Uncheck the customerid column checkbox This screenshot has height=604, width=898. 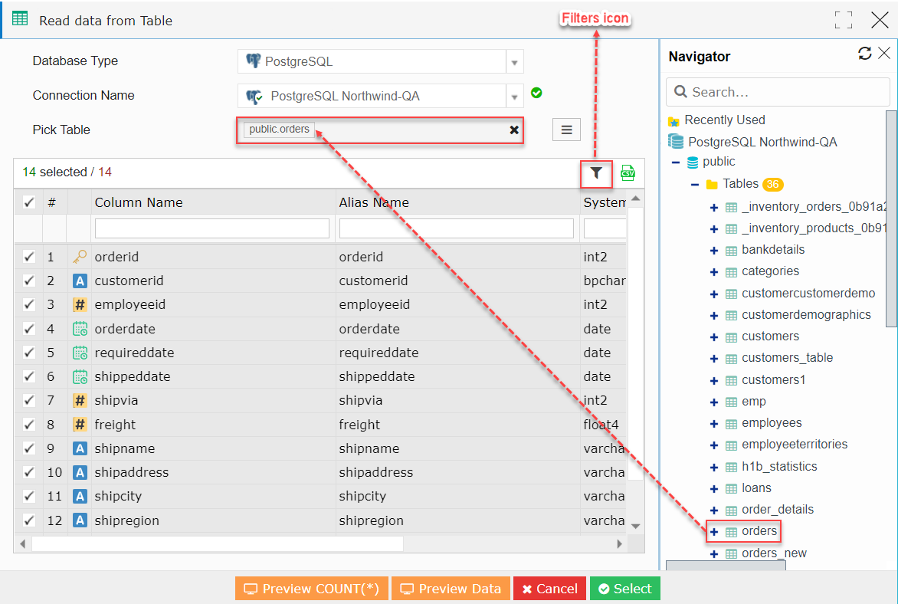tap(28, 281)
